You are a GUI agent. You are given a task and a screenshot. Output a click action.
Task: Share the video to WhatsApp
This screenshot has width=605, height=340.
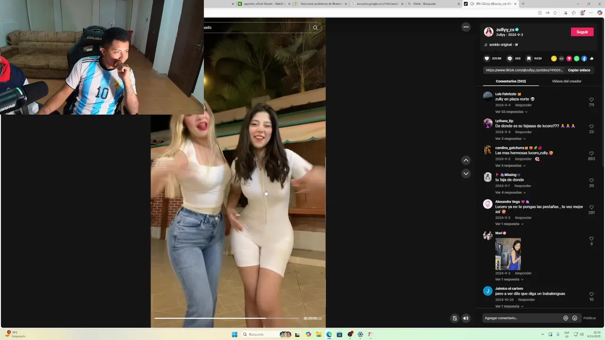tap(577, 59)
